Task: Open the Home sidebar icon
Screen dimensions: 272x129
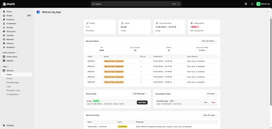Action: click(4, 12)
